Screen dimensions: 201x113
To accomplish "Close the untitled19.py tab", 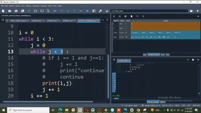I will click(59, 21).
